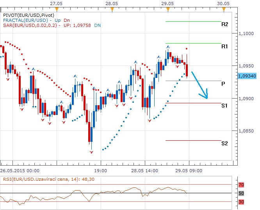Click the current price tag 1,09340

point(247,76)
